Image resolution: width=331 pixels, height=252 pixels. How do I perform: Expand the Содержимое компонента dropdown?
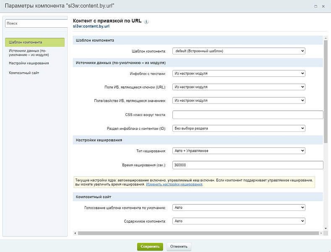pos(238,221)
